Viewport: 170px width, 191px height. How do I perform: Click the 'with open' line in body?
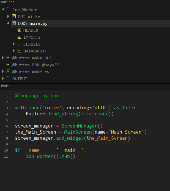pos(75,108)
